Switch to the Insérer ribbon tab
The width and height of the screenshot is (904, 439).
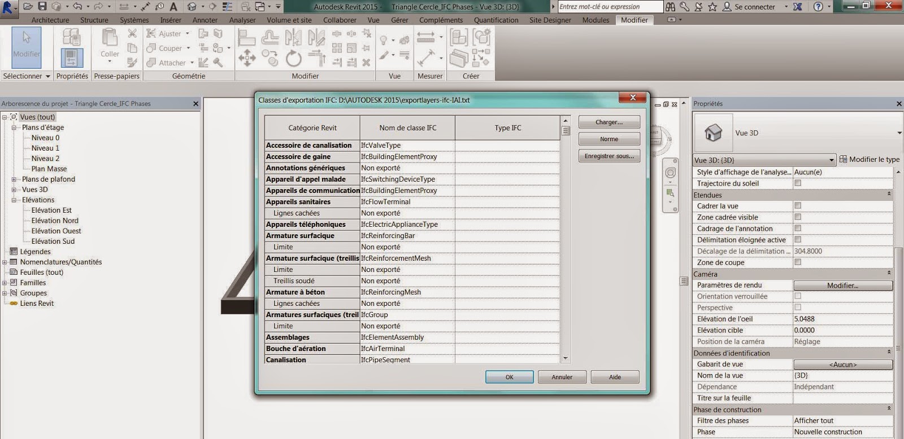(171, 20)
